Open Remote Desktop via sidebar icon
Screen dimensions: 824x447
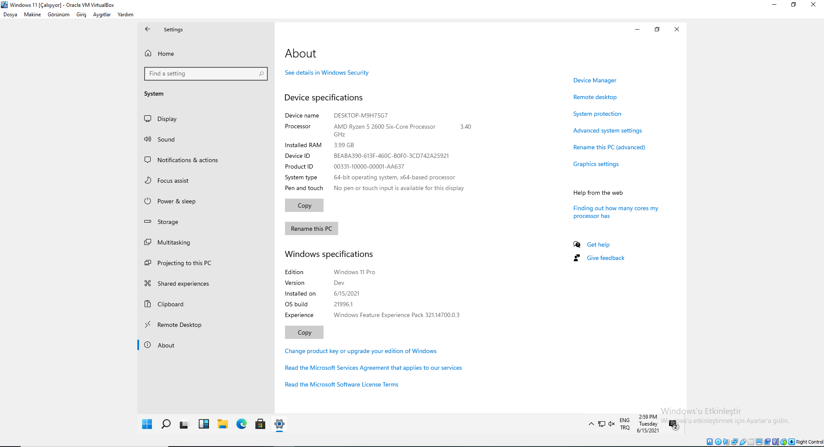click(x=148, y=324)
